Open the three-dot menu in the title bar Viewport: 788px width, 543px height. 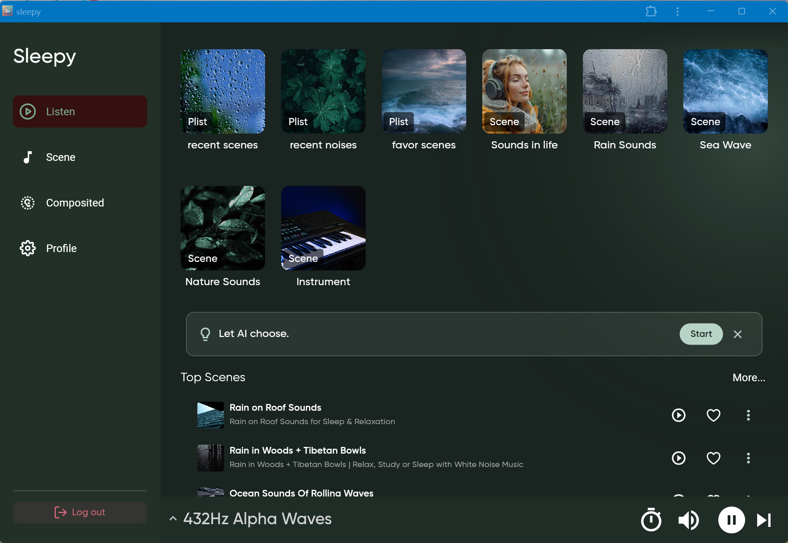678,11
